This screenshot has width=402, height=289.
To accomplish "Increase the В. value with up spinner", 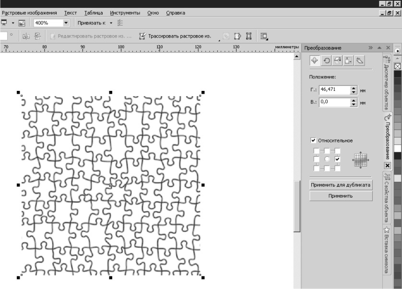I will pos(354,100).
